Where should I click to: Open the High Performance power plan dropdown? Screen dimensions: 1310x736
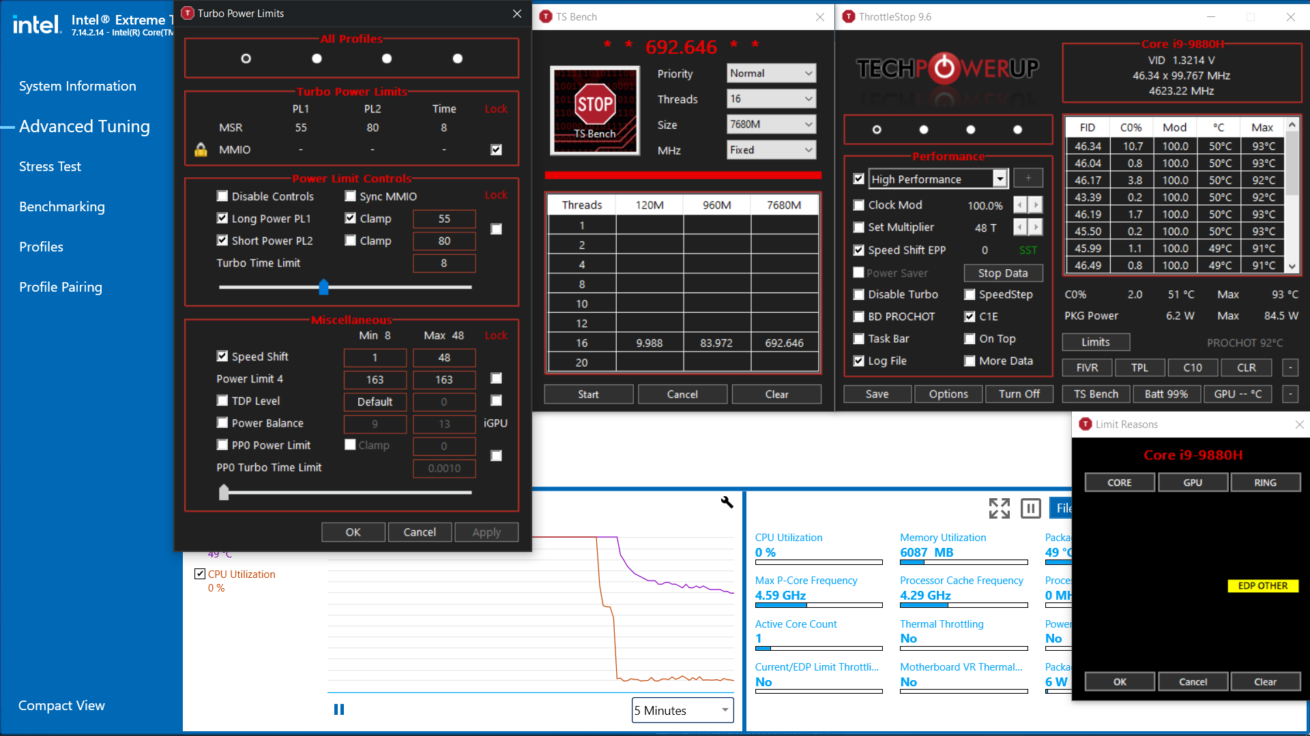(x=1000, y=179)
